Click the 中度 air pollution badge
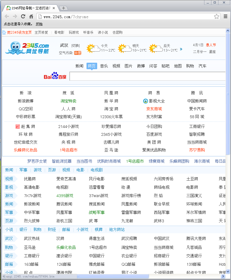The image size is (231, 280). [x=78, y=53]
